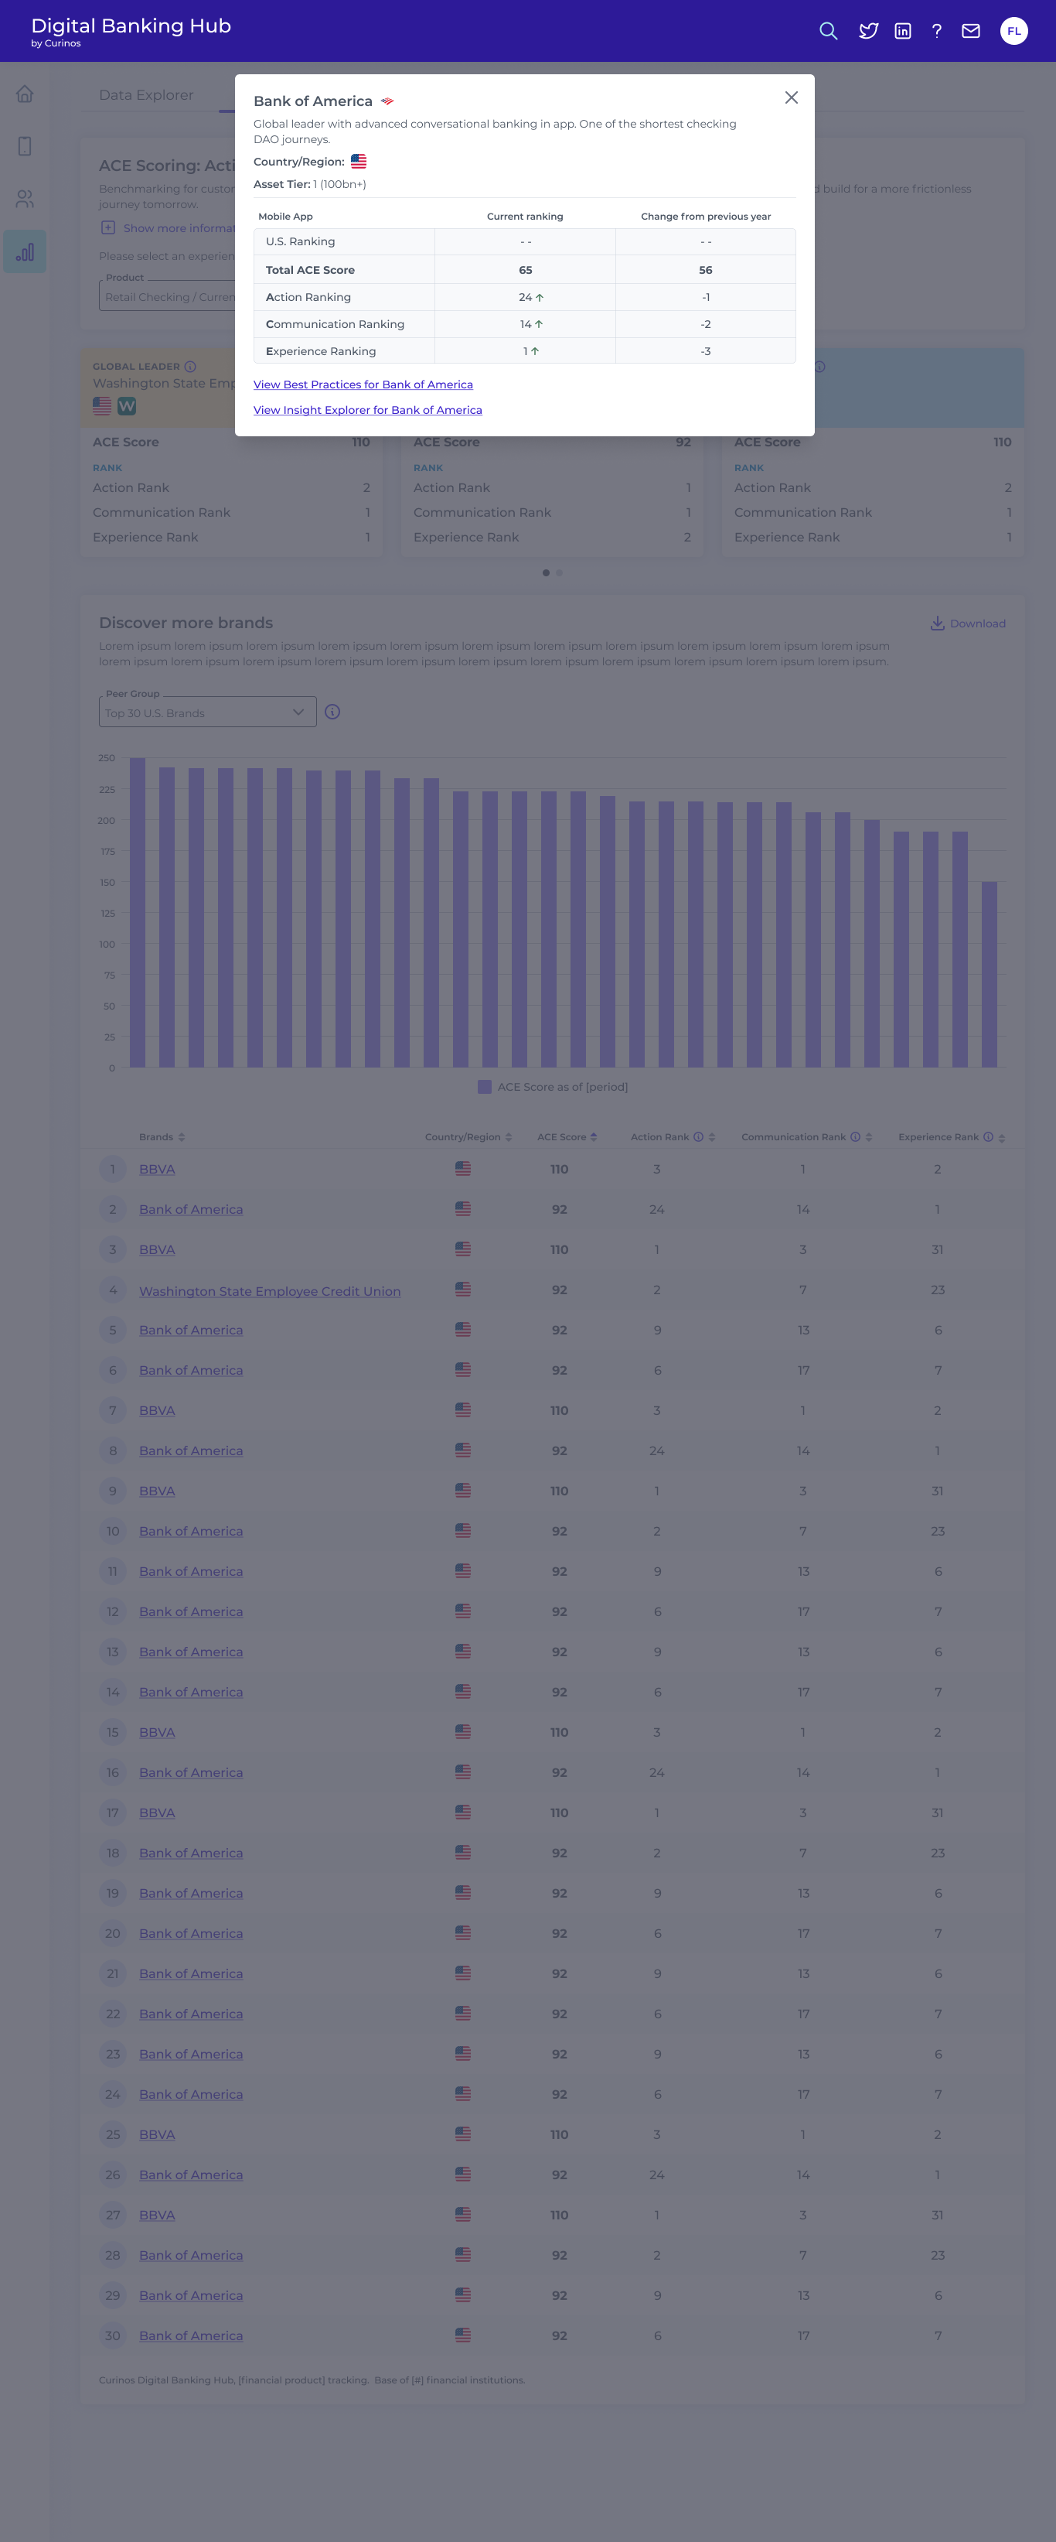This screenshot has height=2542, width=1056.
Task: Close the Bank of America dialog
Action: [x=791, y=97]
